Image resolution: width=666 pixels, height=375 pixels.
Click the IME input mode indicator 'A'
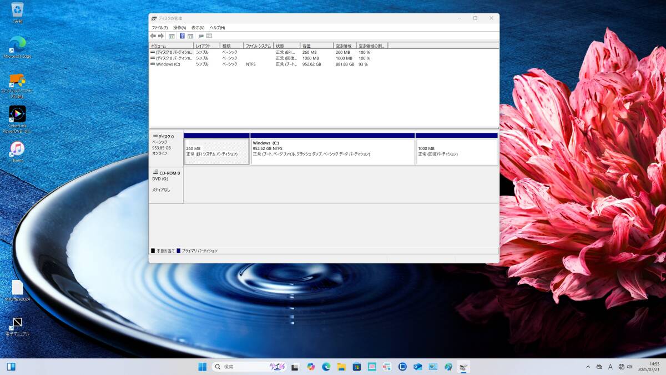[610, 367]
